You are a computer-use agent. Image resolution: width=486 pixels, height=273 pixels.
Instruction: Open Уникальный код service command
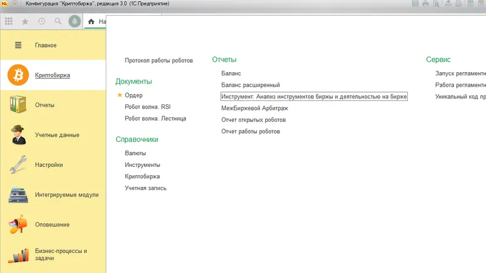(x=460, y=96)
